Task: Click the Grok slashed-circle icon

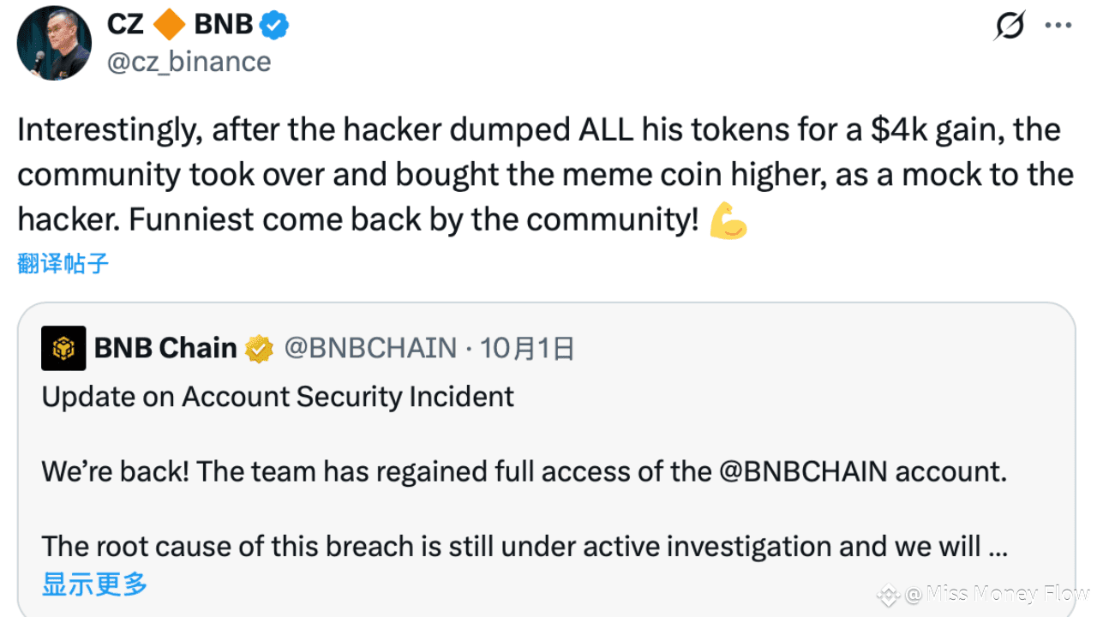Action: pyautogui.click(x=1009, y=26)
